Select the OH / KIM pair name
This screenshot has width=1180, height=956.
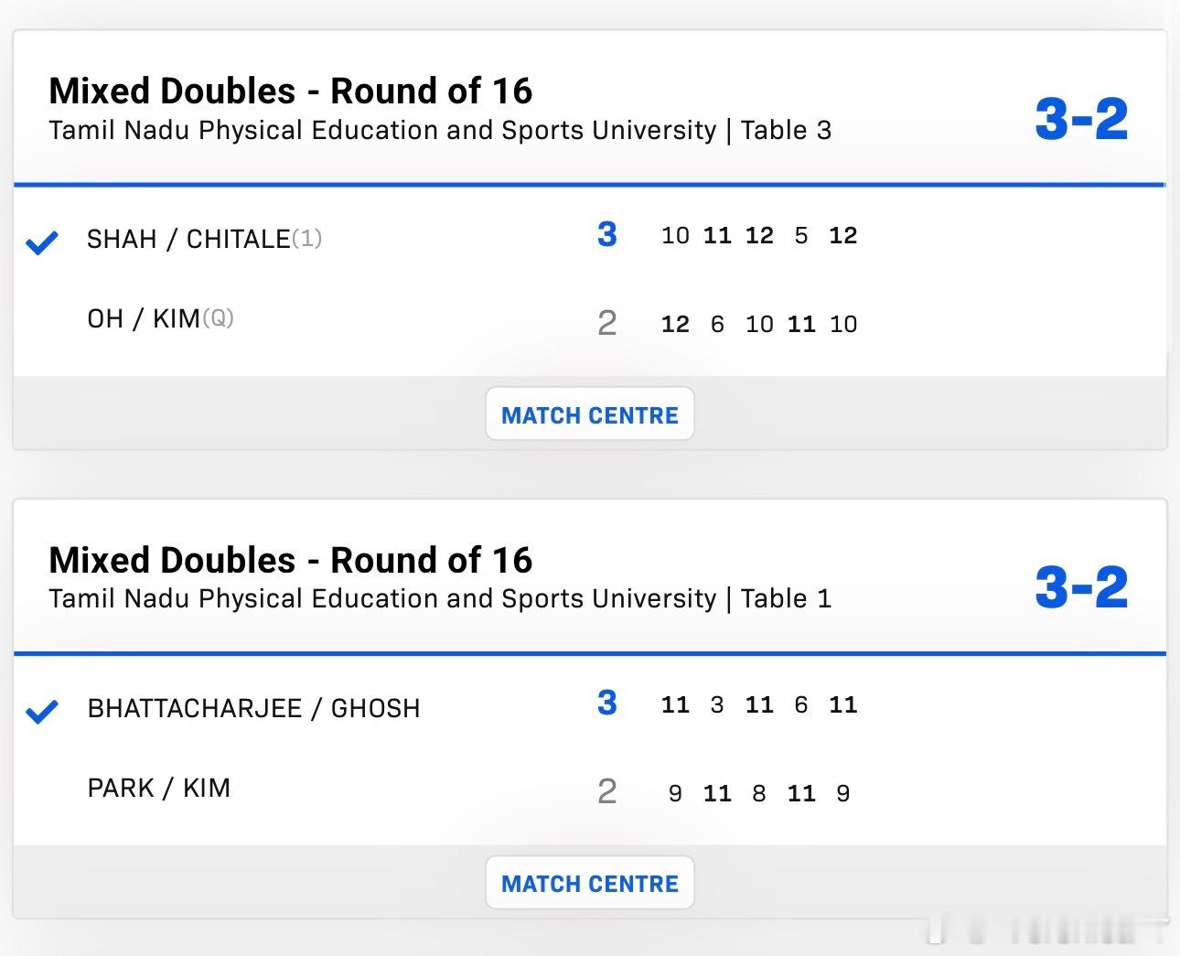[x=143, y=318]
